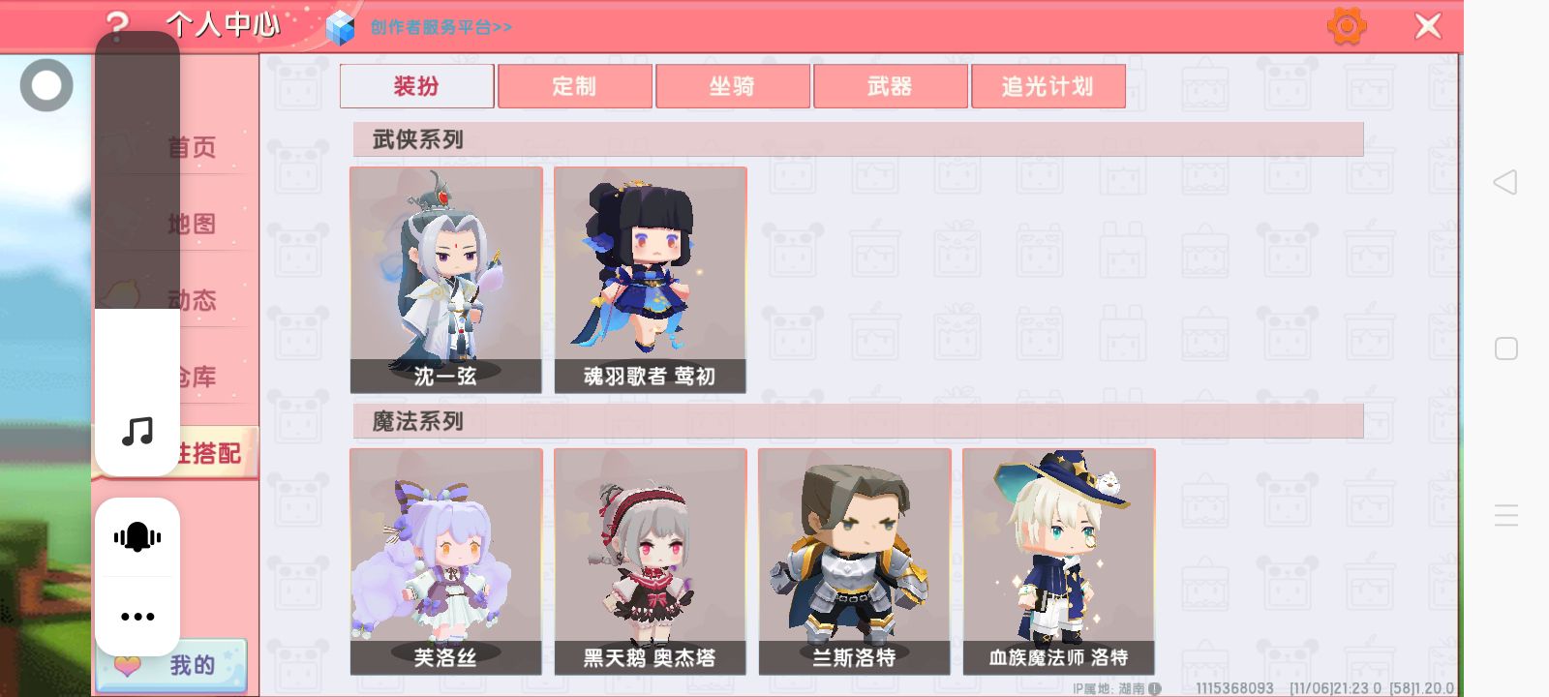Tap the Android home square icon
Image resolution: width=1549 pixels, height=697 pixels.
pyautogui.click(x=1506, y=348)
